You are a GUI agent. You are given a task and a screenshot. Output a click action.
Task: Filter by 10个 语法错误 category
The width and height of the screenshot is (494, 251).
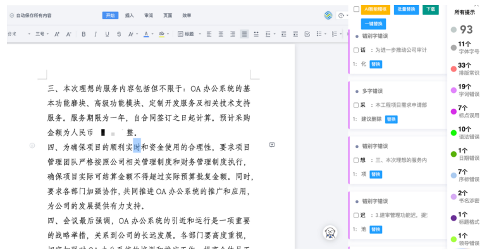click(465, 133)
